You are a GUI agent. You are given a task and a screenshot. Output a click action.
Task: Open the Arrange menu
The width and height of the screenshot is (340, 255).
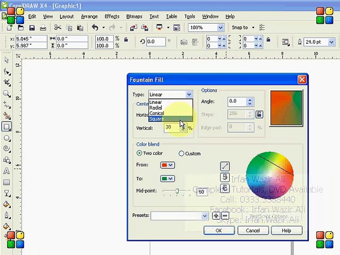coord(89,17)
